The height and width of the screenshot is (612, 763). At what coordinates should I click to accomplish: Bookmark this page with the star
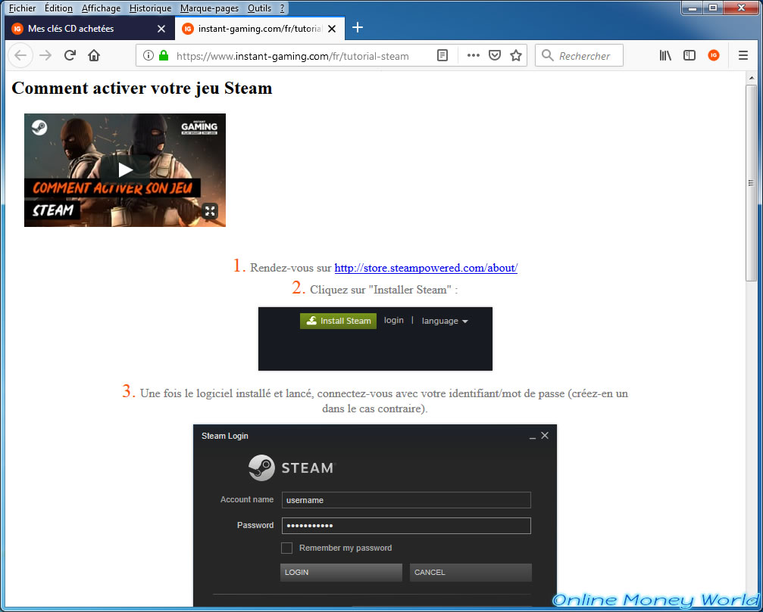(516, 55)
